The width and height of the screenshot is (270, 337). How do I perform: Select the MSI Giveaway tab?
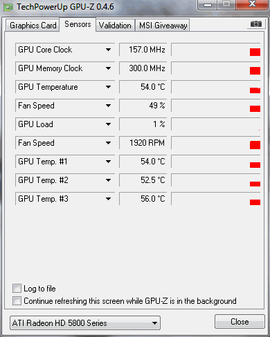tap(163, 26)
